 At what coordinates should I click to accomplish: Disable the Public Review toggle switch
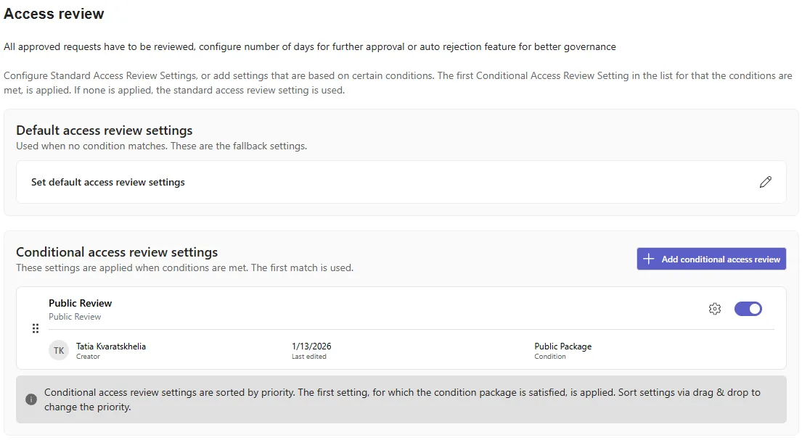click(x=748, y=309)
